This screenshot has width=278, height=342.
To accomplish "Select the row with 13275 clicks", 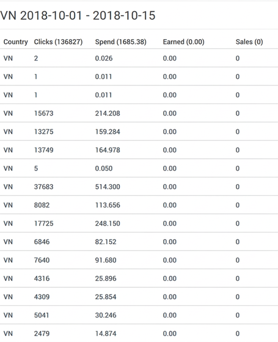I will pos(139,132).
